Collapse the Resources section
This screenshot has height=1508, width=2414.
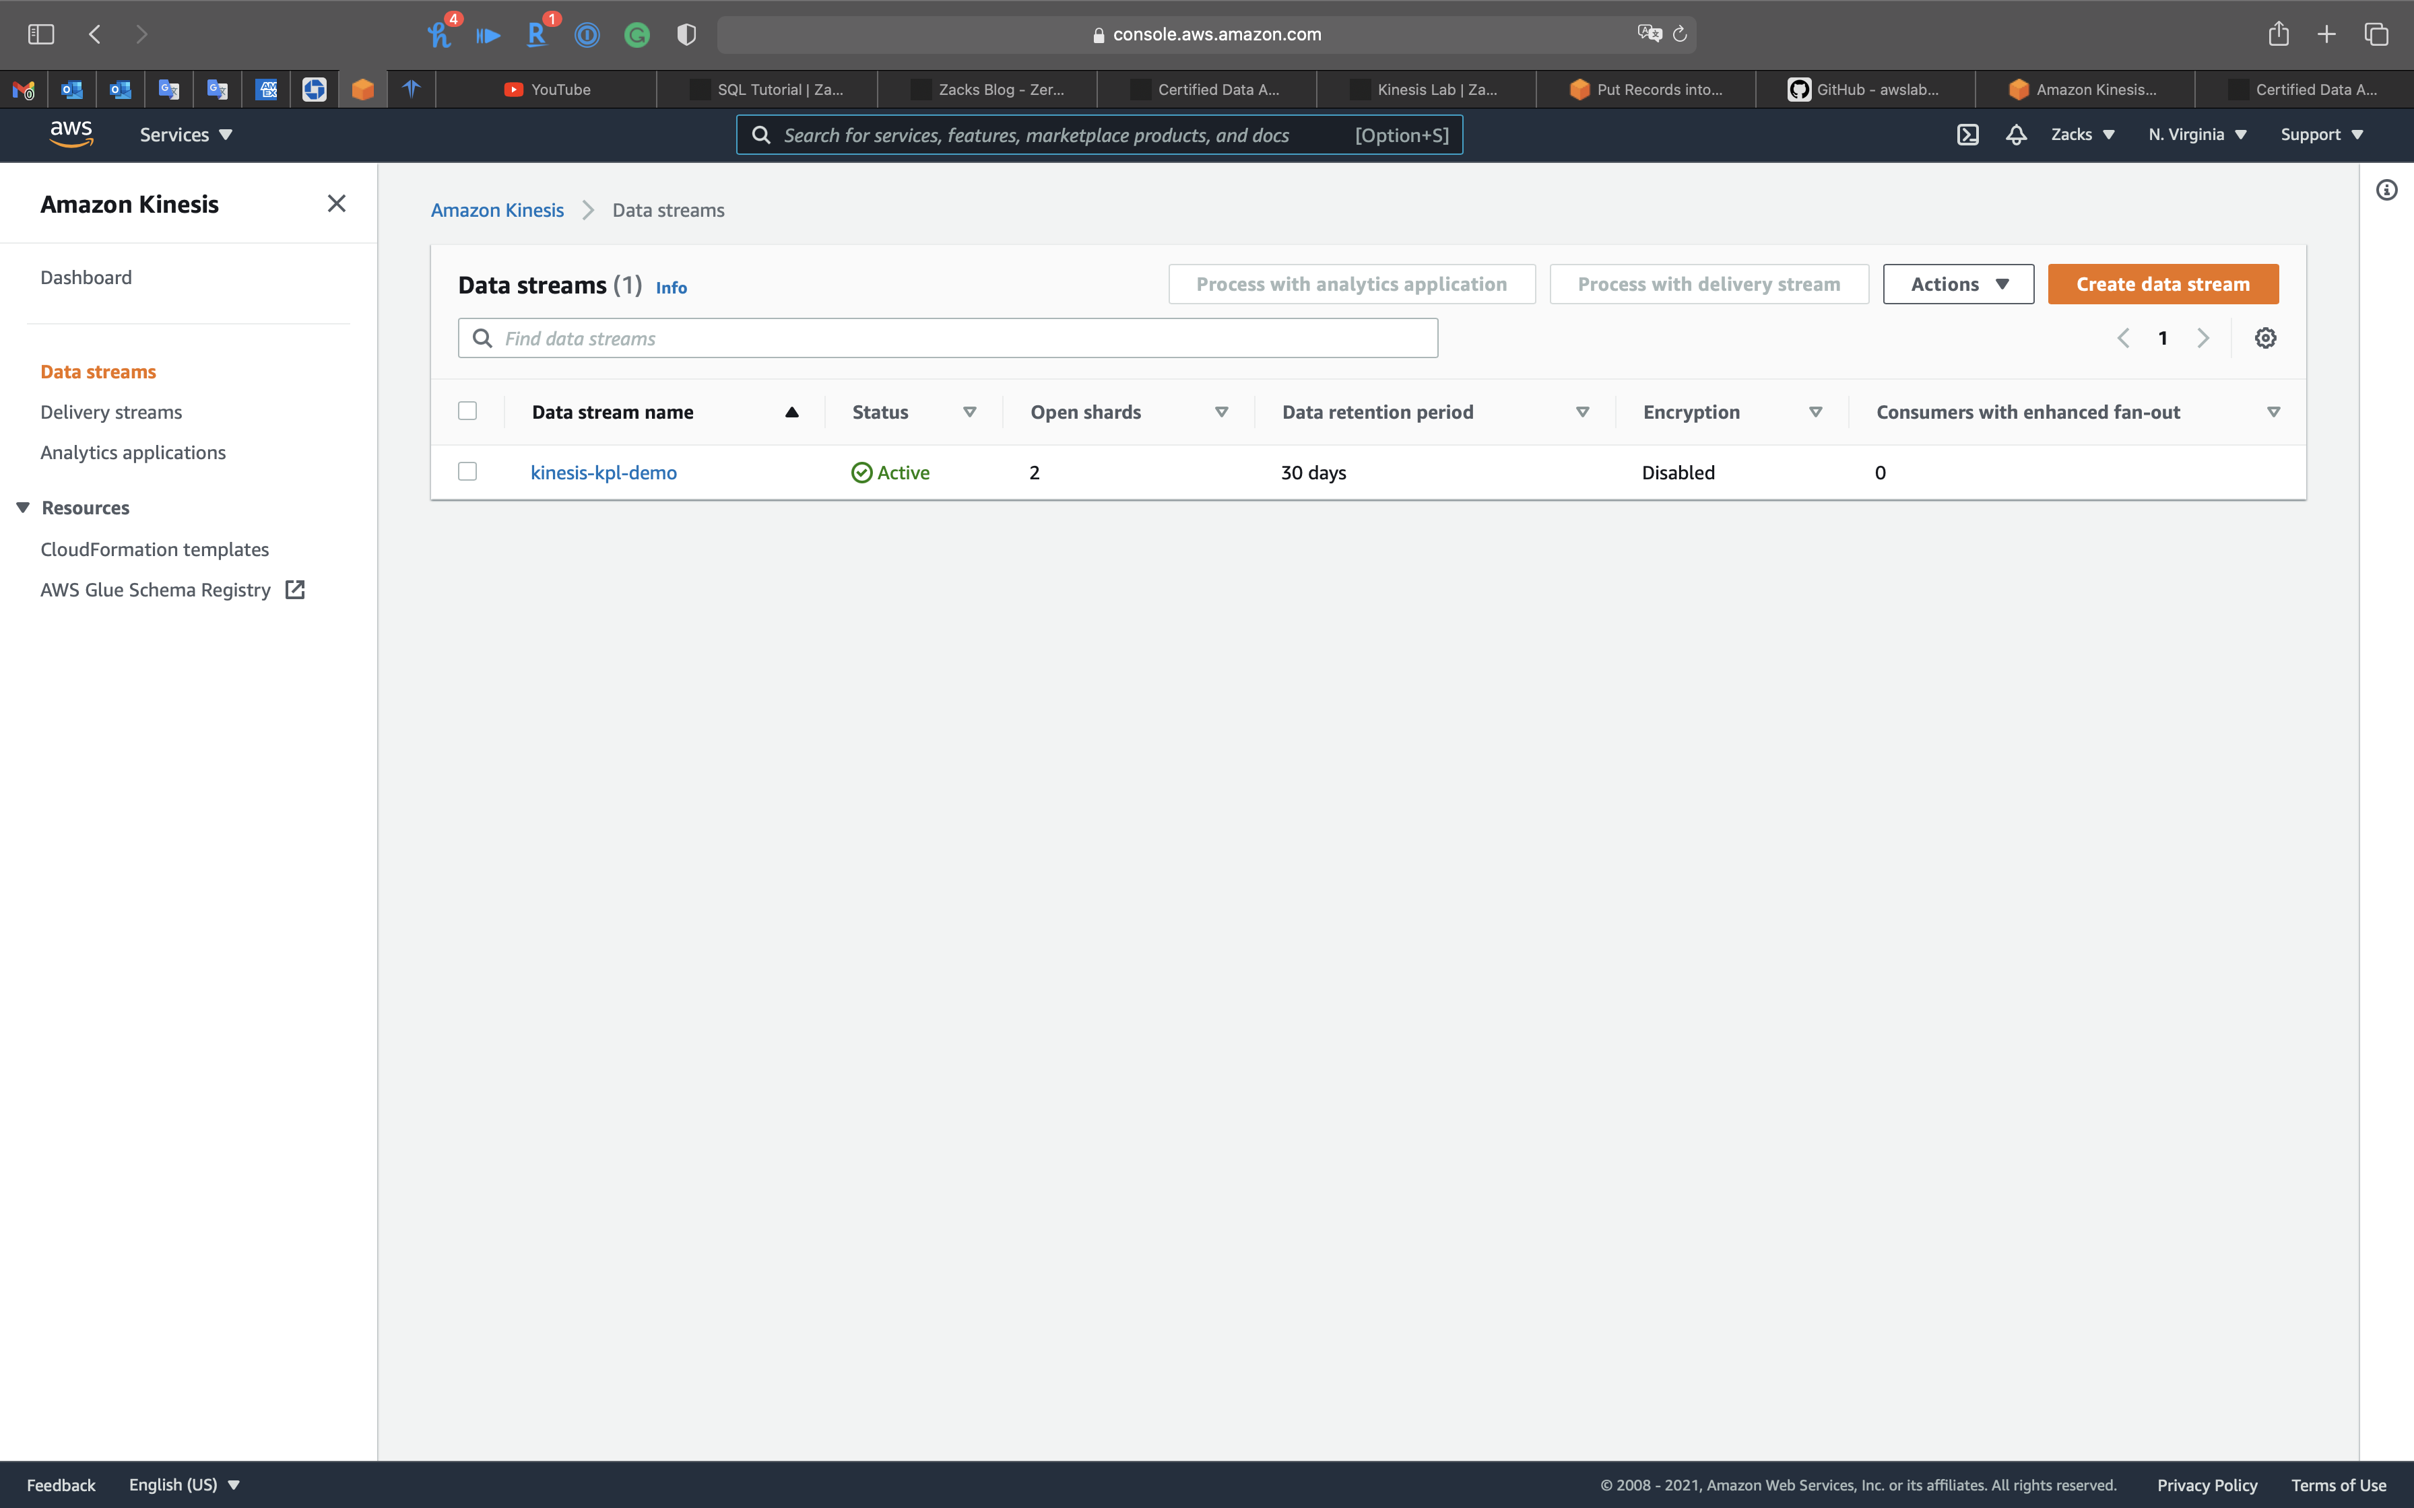click(x=23, y=508)
